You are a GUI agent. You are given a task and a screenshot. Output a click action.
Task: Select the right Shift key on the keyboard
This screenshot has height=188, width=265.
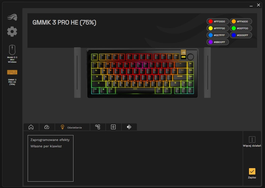[175, 84]
